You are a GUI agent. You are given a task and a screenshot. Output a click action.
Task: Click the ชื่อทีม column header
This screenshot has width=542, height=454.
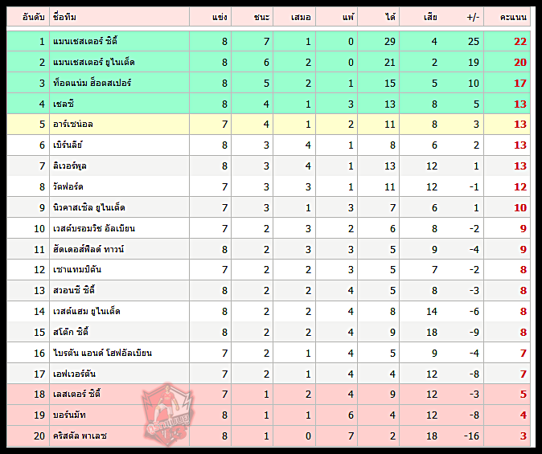(x=64, y=17)
